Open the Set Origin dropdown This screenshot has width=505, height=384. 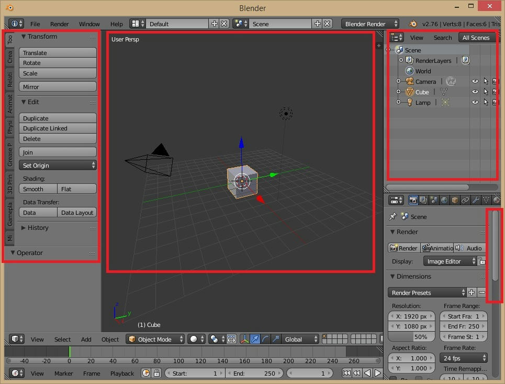[58, 166]
